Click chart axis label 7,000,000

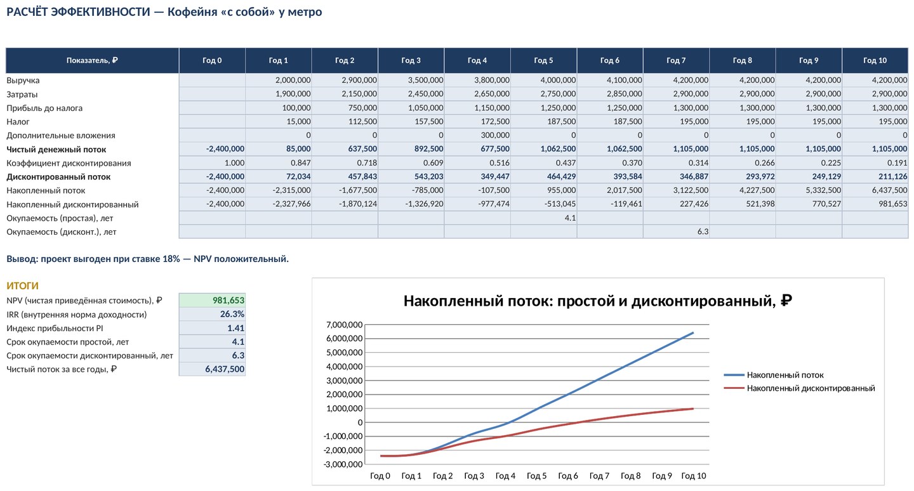tap(344, 325)
